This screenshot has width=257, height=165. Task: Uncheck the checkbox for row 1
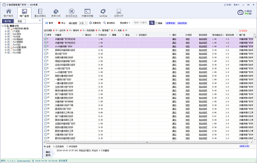[45, 39]
